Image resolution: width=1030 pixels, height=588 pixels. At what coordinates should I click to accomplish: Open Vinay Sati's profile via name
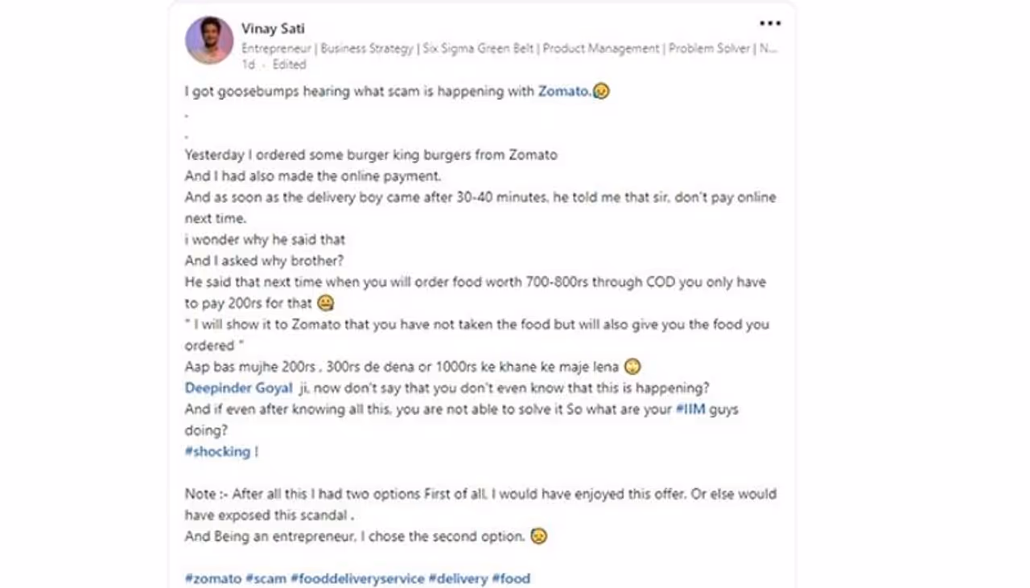click(x=272, y=29)
